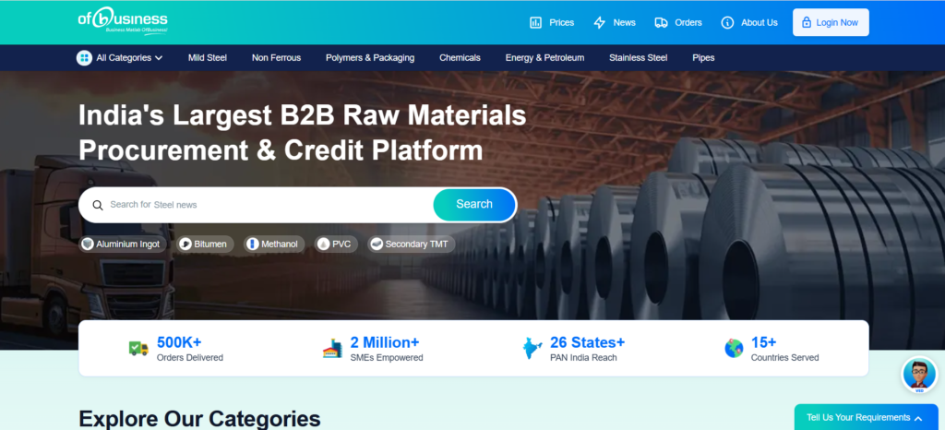Click the Methanol chip icon
Image resolution: width=945 pixels, height=430 pixels.
click(253, 244)
